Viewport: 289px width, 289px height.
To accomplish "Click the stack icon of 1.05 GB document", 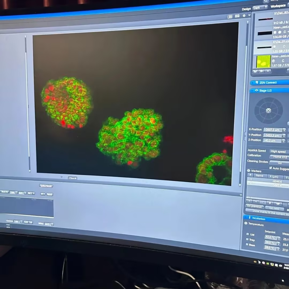I will click(274, 47).
